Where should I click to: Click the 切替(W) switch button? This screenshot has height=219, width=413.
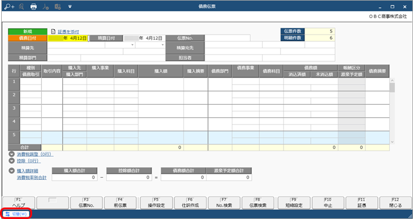[16, 214]
